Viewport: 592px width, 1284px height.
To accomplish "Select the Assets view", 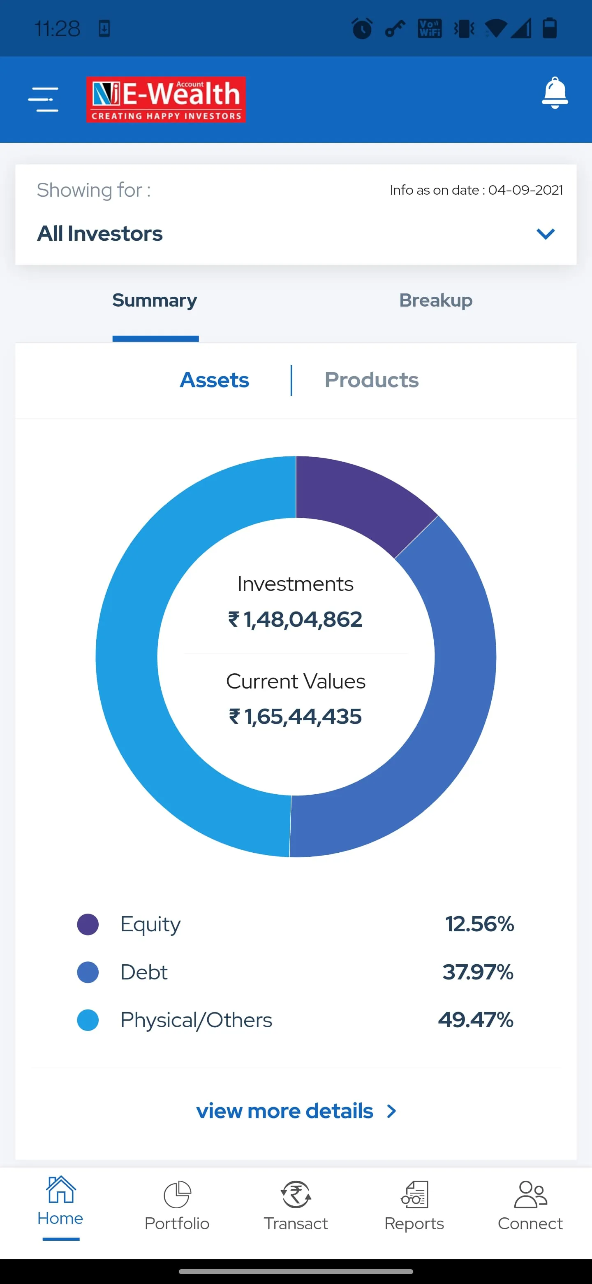I will point(214,380).
